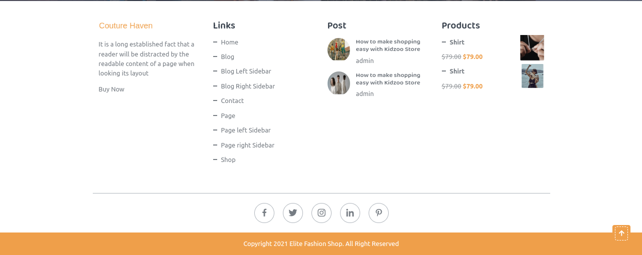Go to Shop footer link
This screenshot has height=255, width=642.
click(228, 160)
